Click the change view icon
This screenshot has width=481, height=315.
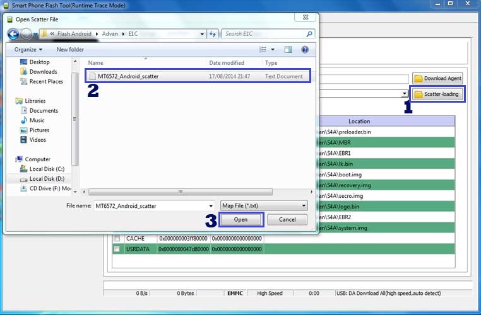point(263,50)
